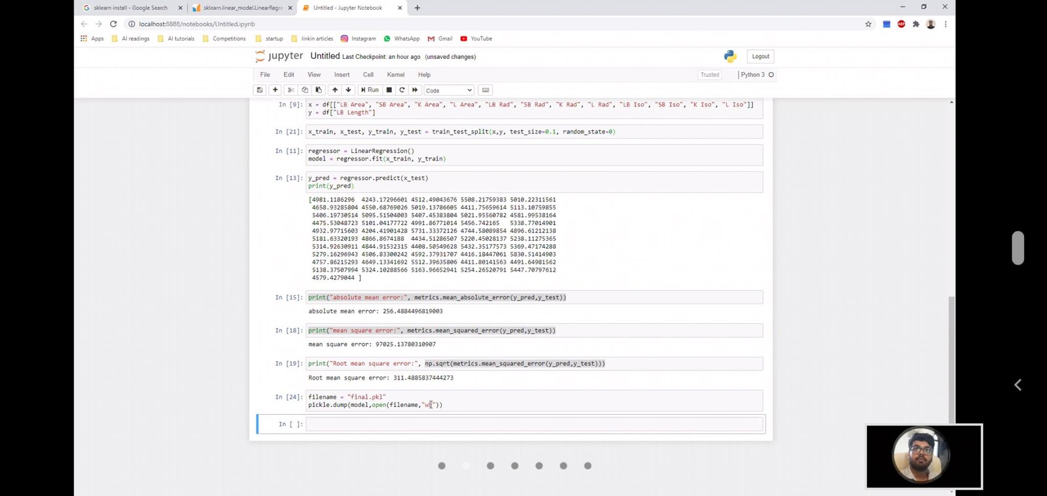Toggle the Trusted notebook indicator
1047x496 pixels.
(709, 75)
